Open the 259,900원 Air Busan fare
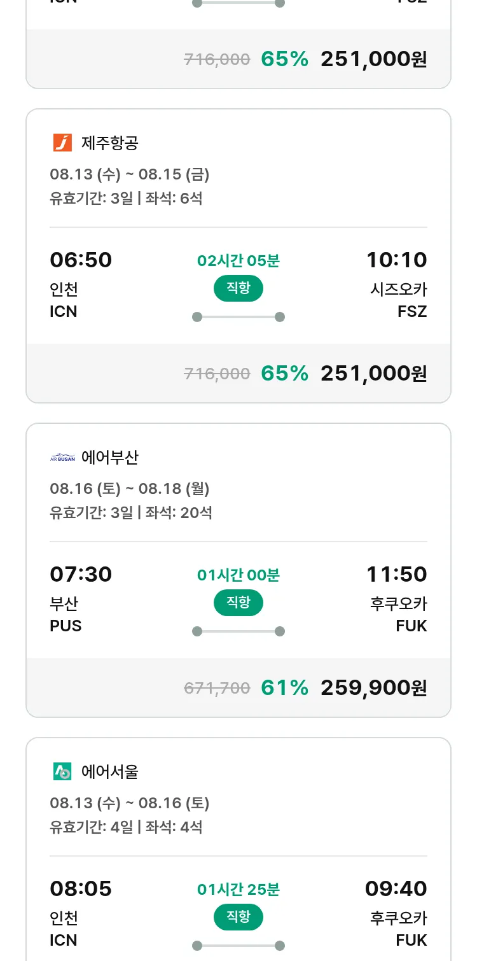 373,688
